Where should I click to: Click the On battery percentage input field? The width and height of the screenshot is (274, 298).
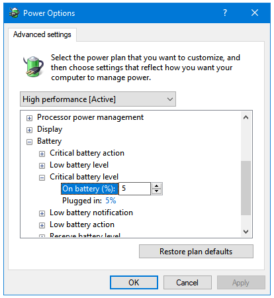134,189
